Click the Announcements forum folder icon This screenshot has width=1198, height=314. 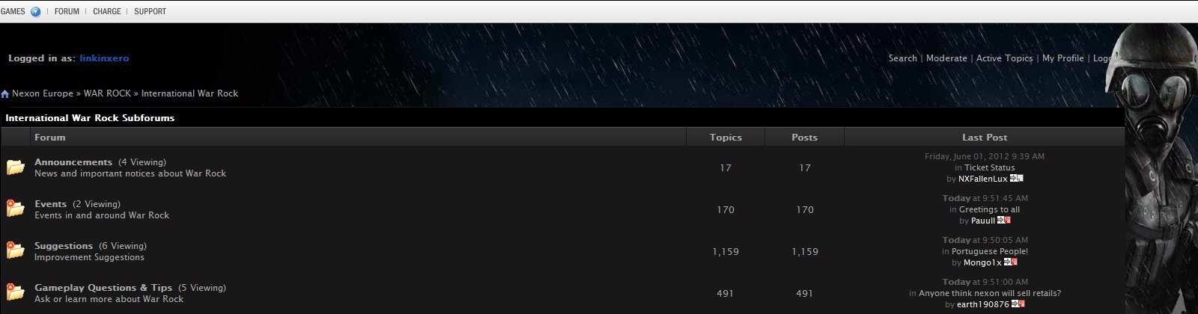coord(16,167)
